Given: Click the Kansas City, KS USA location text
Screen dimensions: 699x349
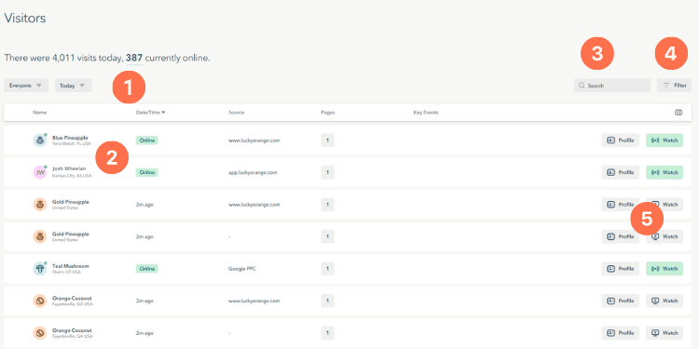Looking at the screenshot, I should point(72,176).
